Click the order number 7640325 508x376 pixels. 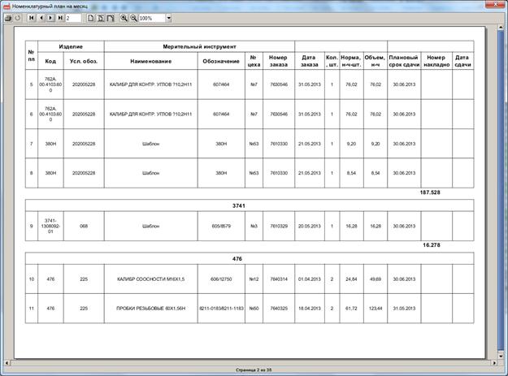tap(279, 309)
